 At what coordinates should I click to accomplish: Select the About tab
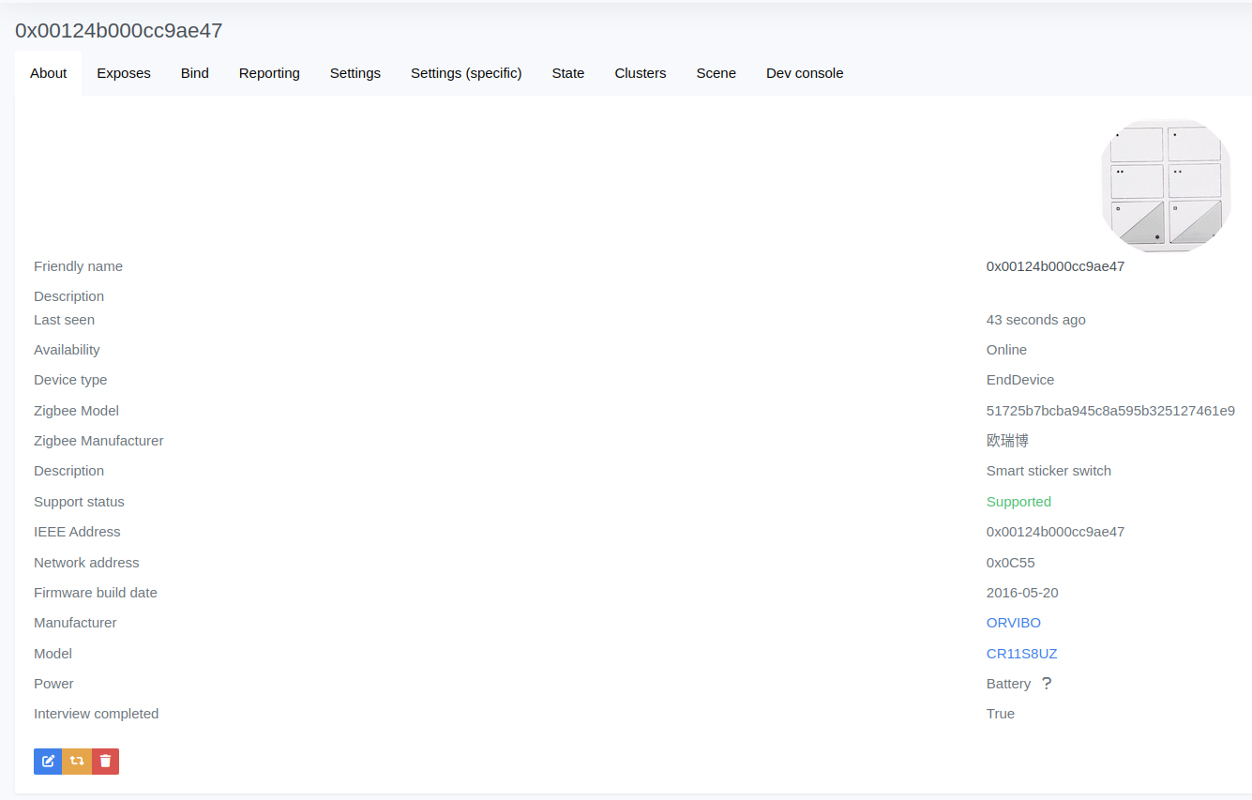(48, 72)
